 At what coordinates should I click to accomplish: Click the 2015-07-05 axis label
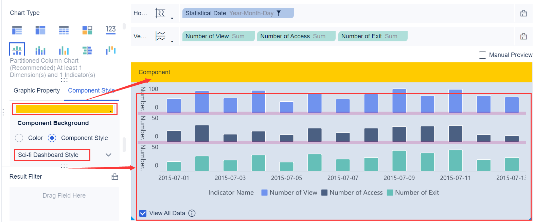[x=286, y=178]
